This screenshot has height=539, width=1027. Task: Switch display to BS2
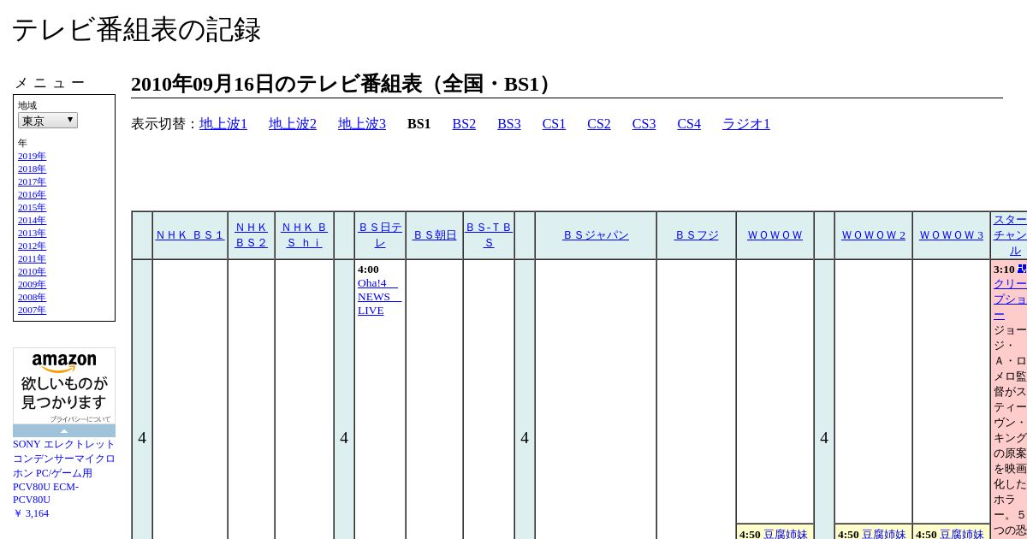point(464,124)
